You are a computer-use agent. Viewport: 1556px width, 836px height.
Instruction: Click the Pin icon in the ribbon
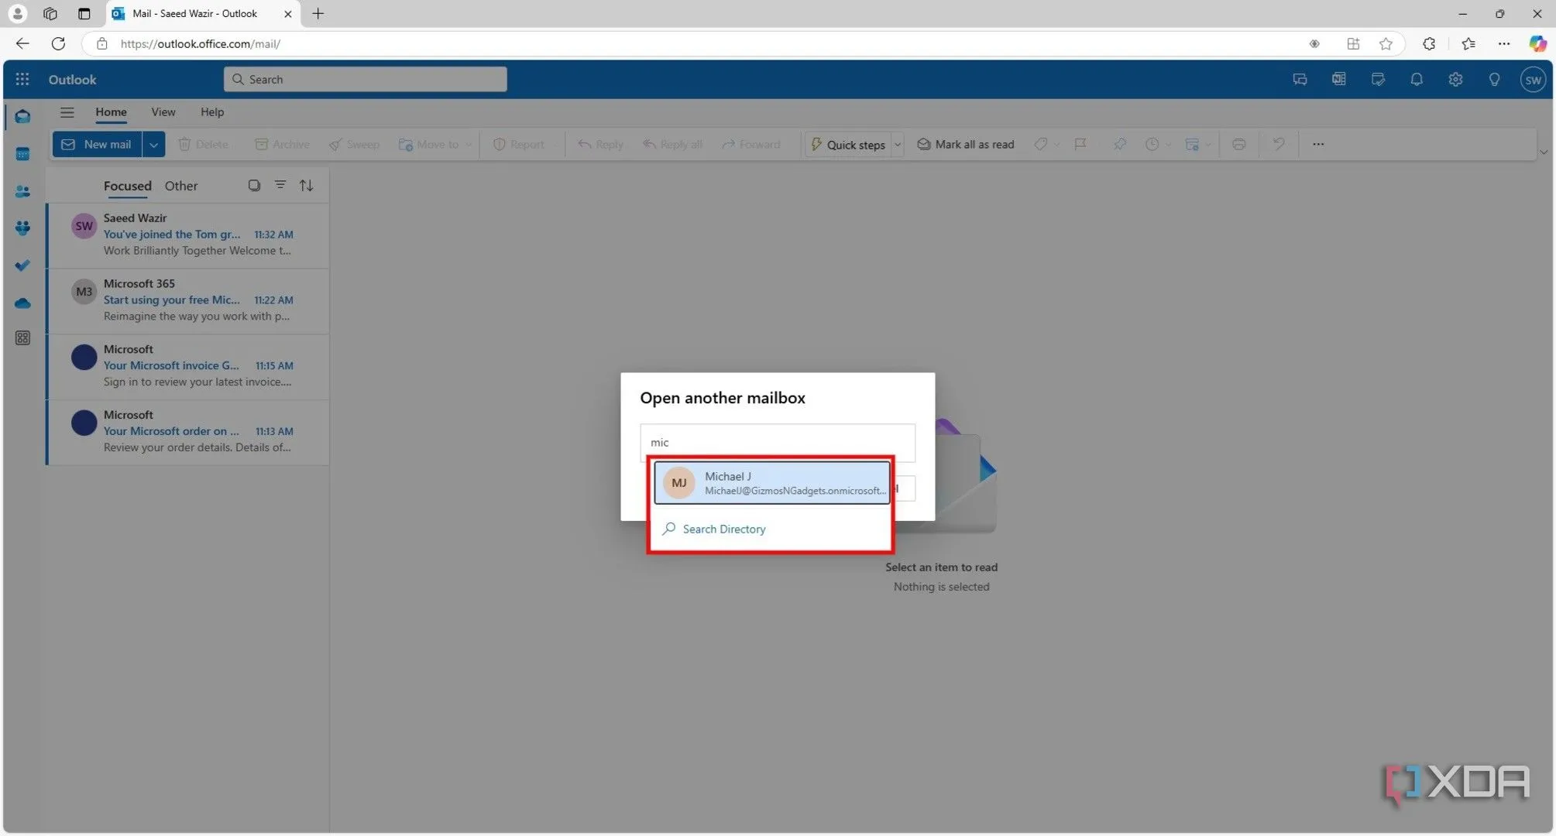(1120, 144)
